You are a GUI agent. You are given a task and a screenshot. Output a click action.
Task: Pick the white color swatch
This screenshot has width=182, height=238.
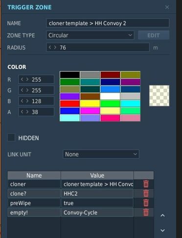click(110, 96)
